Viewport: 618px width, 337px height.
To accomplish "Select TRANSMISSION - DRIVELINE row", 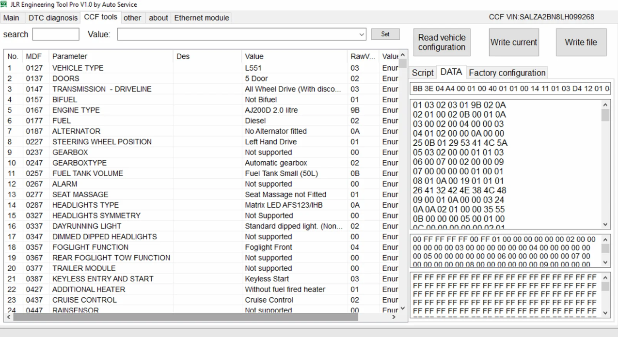I will pyautogui.click(x=201, y=89).
